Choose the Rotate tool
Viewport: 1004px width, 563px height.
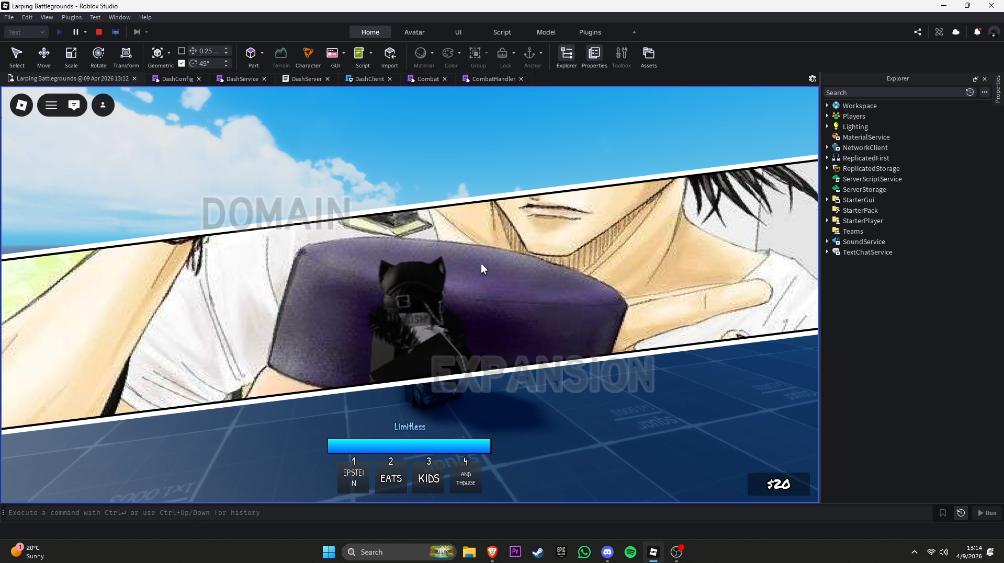pos(98,57)
